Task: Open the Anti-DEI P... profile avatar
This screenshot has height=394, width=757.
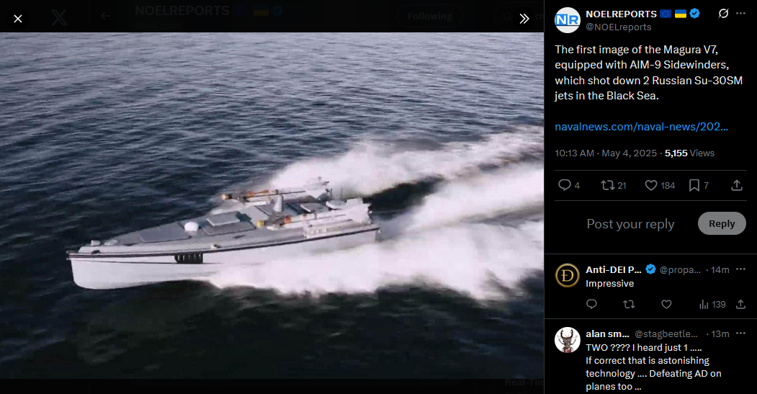Action: [568, 276]
